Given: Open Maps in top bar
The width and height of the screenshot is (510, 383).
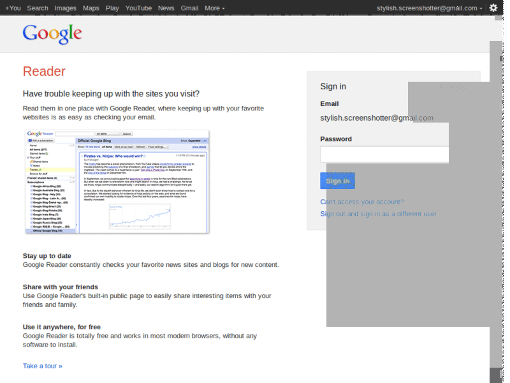Looking at the screenshot, I should [91, 8].
